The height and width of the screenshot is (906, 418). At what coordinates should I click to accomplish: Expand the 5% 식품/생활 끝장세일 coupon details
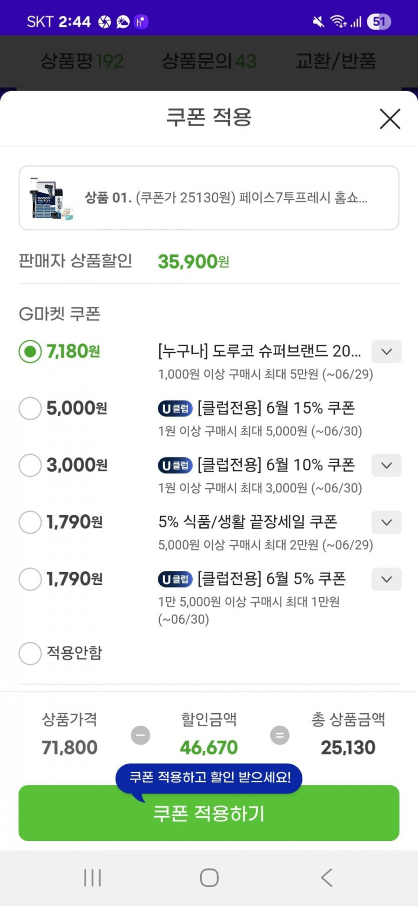coord(386,522)
